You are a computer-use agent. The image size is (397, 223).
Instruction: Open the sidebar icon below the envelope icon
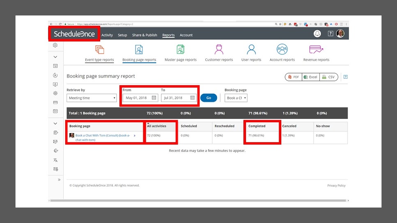pos(56,151)
